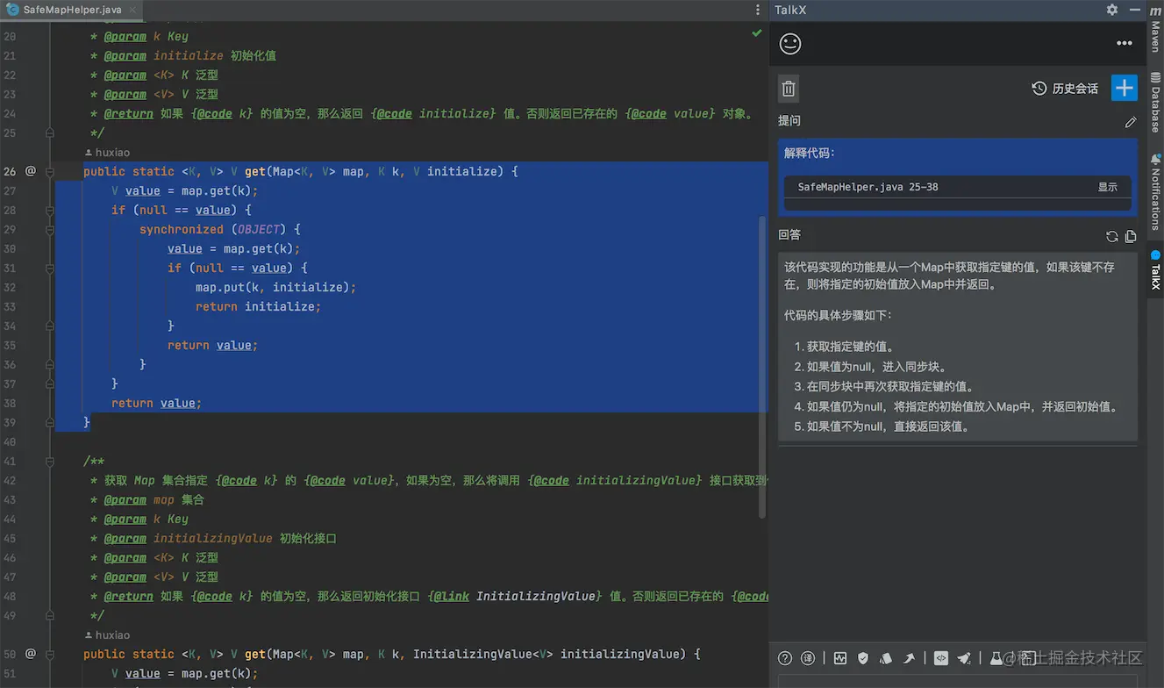Screen dimensions: 1164x688
Task: Click the shield check security icon
Action: [863, 658]
